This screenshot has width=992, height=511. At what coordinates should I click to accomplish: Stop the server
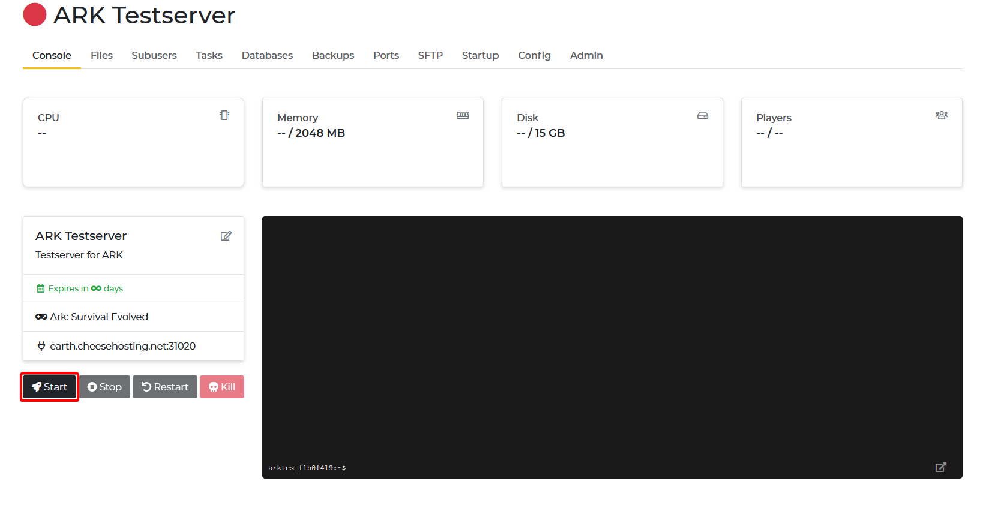pyautogui.click(x=104, y=387)
